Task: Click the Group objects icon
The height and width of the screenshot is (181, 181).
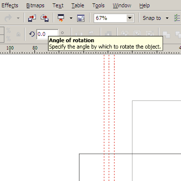Action: (125, 33)
